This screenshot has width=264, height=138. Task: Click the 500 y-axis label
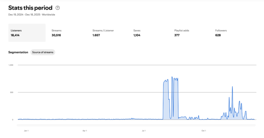click(x=11, y=92)
